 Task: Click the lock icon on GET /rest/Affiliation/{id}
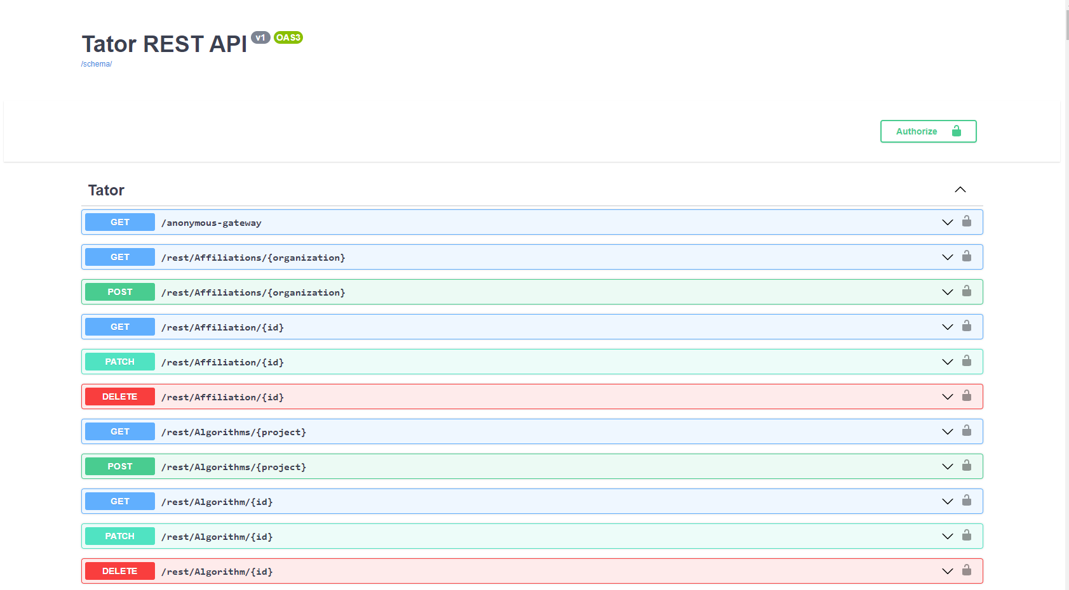(967, 326)
